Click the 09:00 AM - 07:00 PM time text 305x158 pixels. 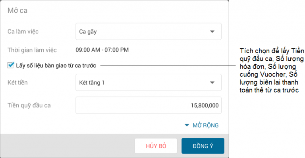click(x=102, y=50)
